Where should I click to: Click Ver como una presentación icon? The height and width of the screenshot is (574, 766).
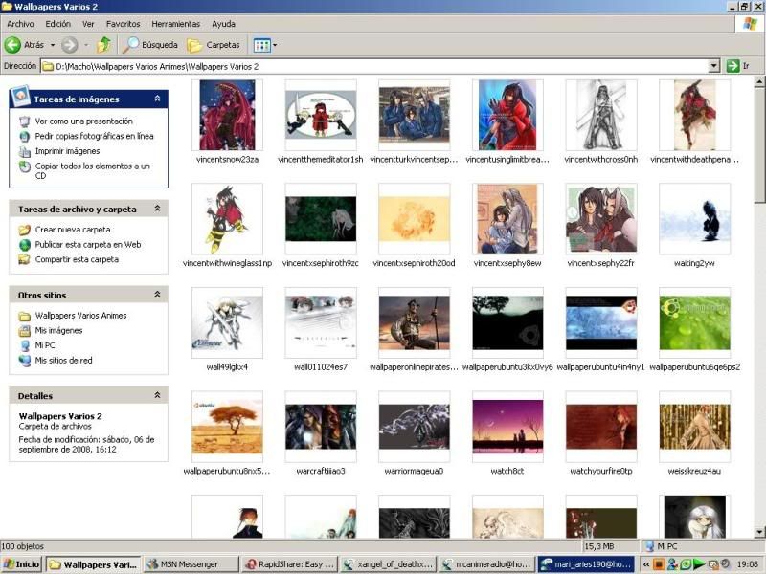pos(25,121)
